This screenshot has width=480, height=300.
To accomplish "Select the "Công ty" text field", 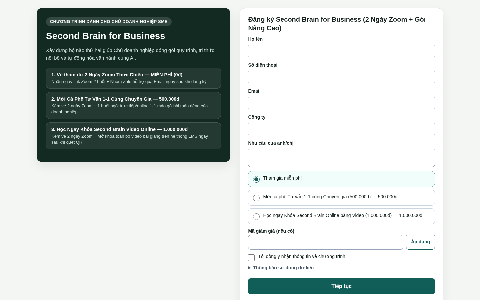I will pyautogui.click(x=341, y=129).
